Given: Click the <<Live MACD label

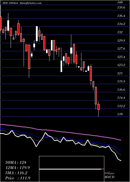Looking at the screenshot, I should [109, 175].
